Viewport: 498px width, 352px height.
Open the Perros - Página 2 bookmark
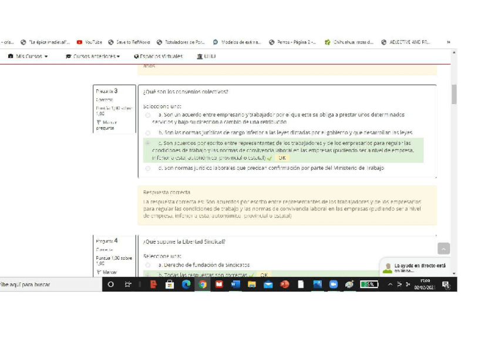(x=292, y=42)
